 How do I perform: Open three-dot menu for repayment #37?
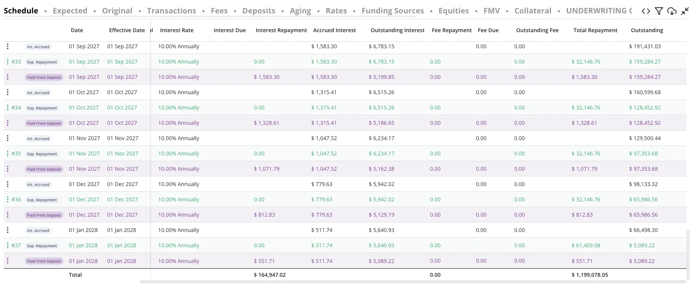[8, 245]
